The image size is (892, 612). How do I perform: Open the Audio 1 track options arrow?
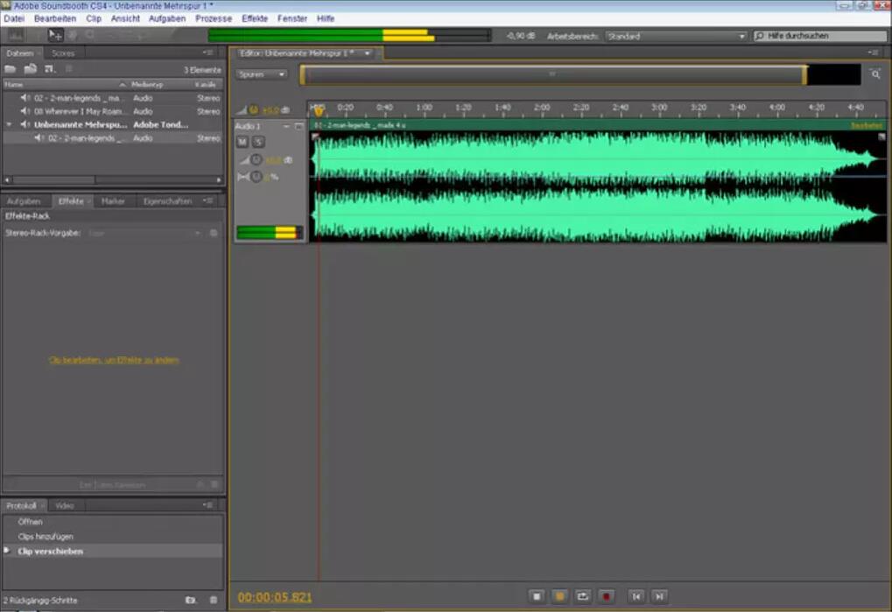pyautogui.click(x=286, y=126)
